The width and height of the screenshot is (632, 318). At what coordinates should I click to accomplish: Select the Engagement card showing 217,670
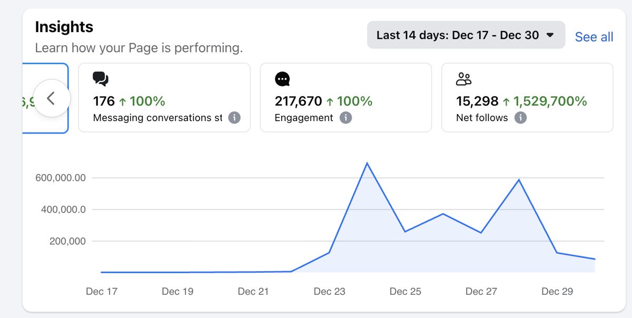tap(346, 97)
